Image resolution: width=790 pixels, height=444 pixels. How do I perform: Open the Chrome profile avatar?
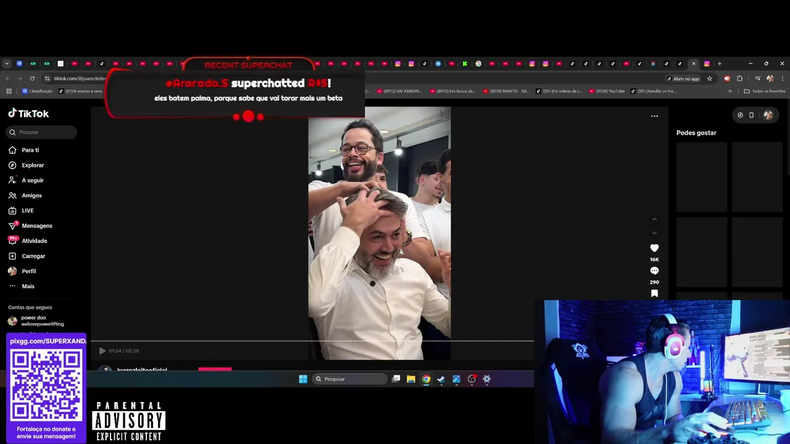pos(770,78)
